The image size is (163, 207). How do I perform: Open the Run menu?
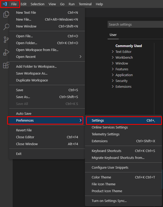point(72,4)
